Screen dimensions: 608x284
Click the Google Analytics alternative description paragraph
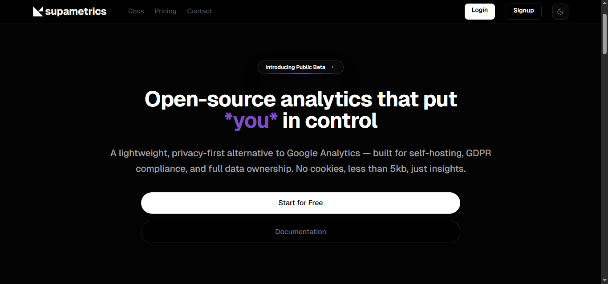(x=300, y=161)
